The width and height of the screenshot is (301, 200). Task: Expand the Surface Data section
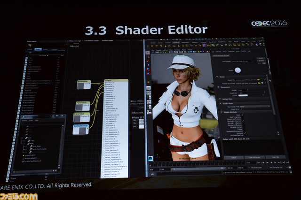point(220,99)
